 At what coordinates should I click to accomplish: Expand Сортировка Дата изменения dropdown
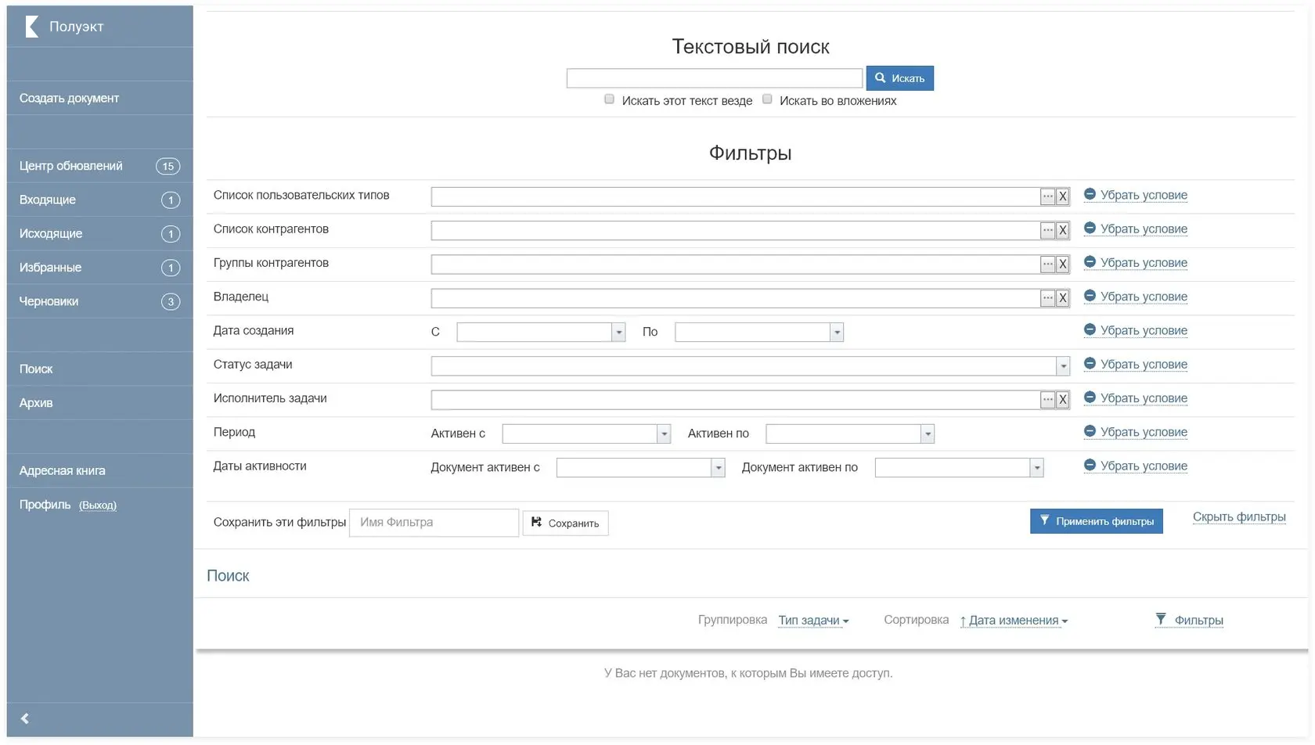1014,621
